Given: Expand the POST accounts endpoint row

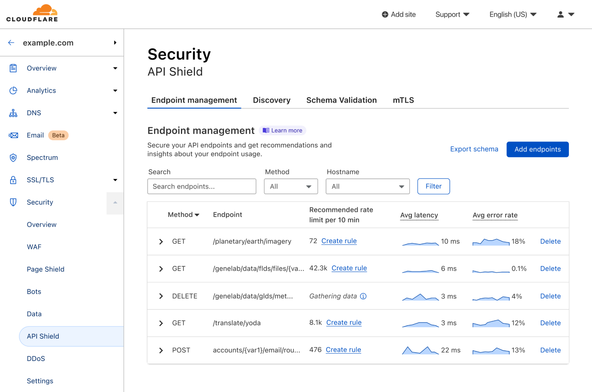Looking at the screenshot, I should [x=161, y=351].
